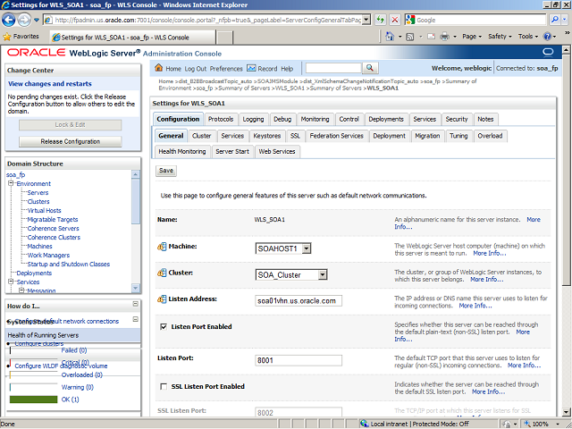Click the Release Configuration button

(70, 141)
